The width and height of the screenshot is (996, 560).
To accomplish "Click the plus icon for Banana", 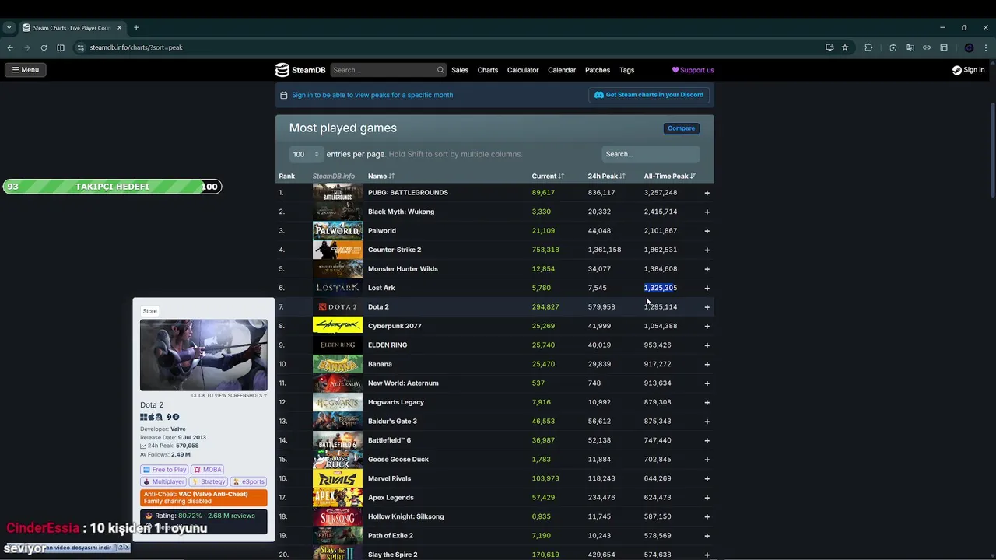I will (x=707, y=364).
